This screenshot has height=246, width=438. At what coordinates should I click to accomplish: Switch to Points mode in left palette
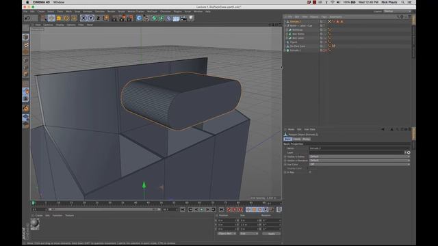pyautogui.click(x=26, y=59)
